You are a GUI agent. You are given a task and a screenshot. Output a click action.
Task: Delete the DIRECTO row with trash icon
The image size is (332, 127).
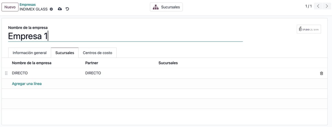tap(321, 73)
